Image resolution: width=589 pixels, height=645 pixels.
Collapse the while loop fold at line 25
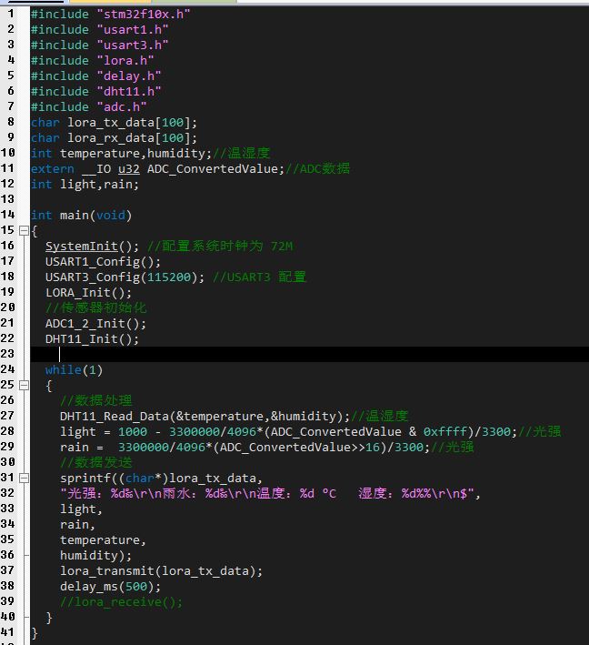click(25, 386)
